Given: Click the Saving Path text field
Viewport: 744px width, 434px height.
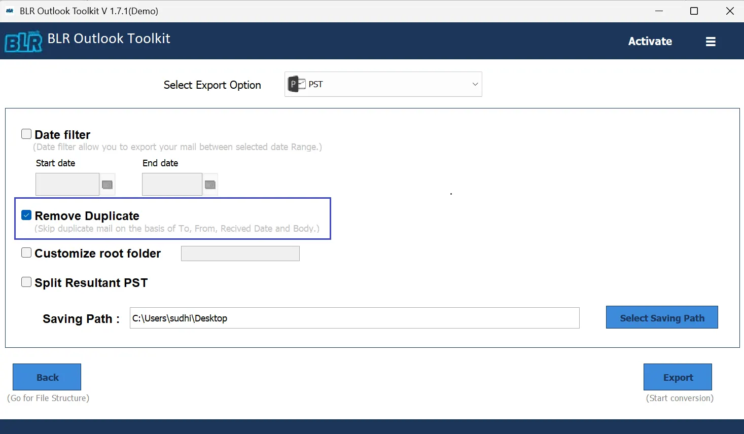Looking at the screenshot, I should click(354, 318).
